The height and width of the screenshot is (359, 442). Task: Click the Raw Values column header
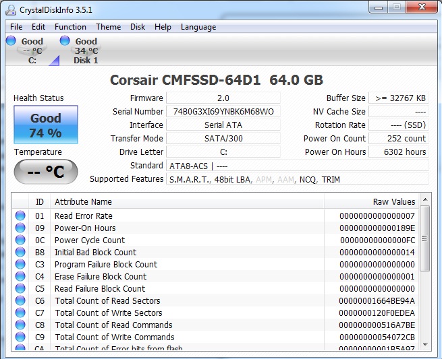372,201
